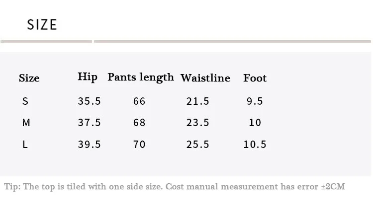Click hip value 35.5 for S
The image size is (373, 217).
pos(89,101)
